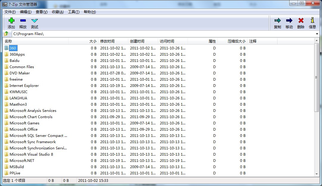Screen dimensions: 322x186
Task: Sort list by 修改时间 column header
Action: coord(113,41)
